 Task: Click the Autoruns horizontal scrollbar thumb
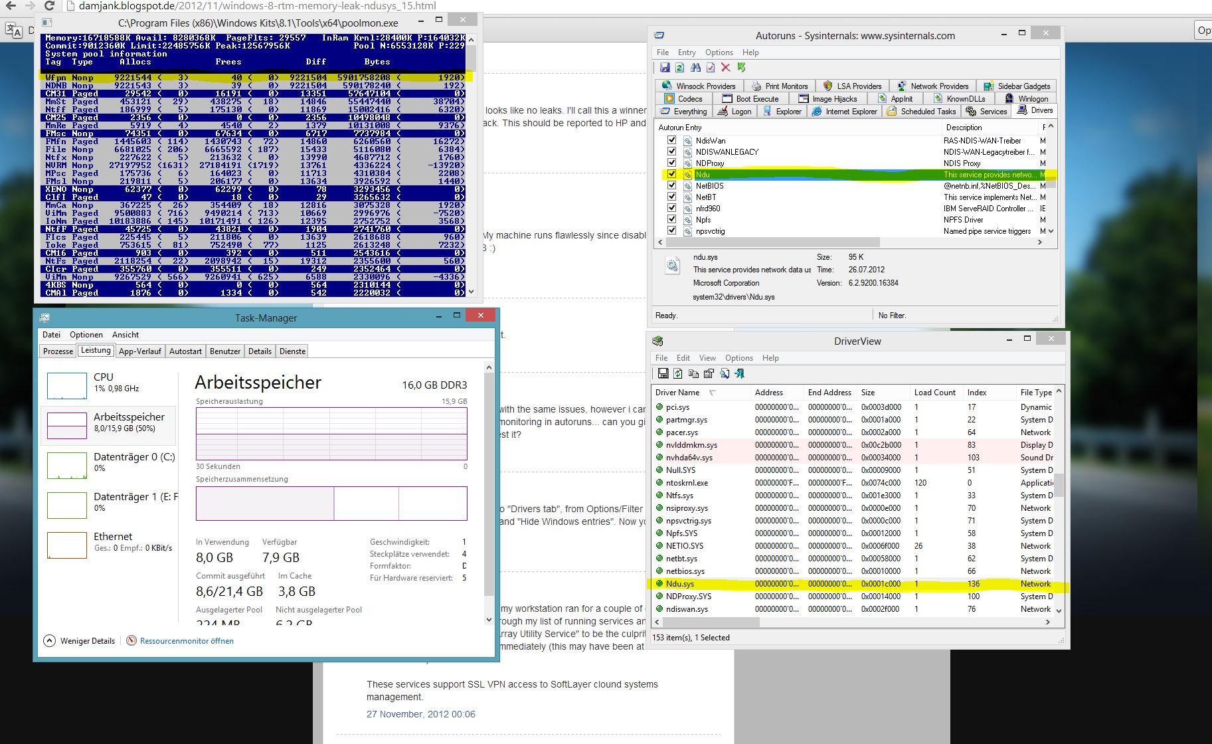(774, 242)
